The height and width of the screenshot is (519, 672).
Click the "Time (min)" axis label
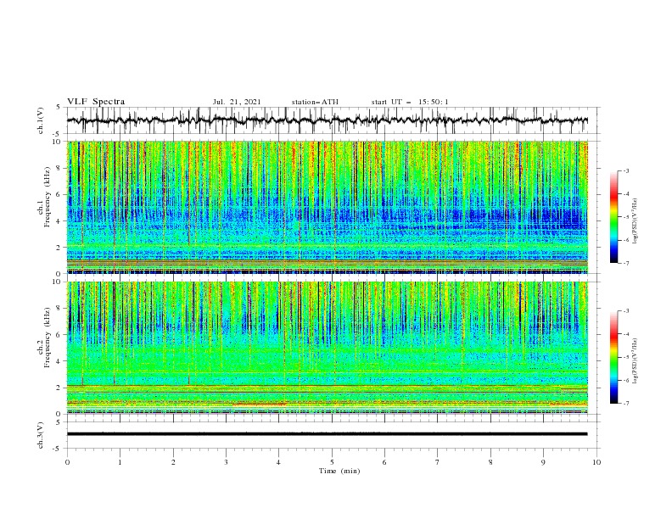coord(339,471)
